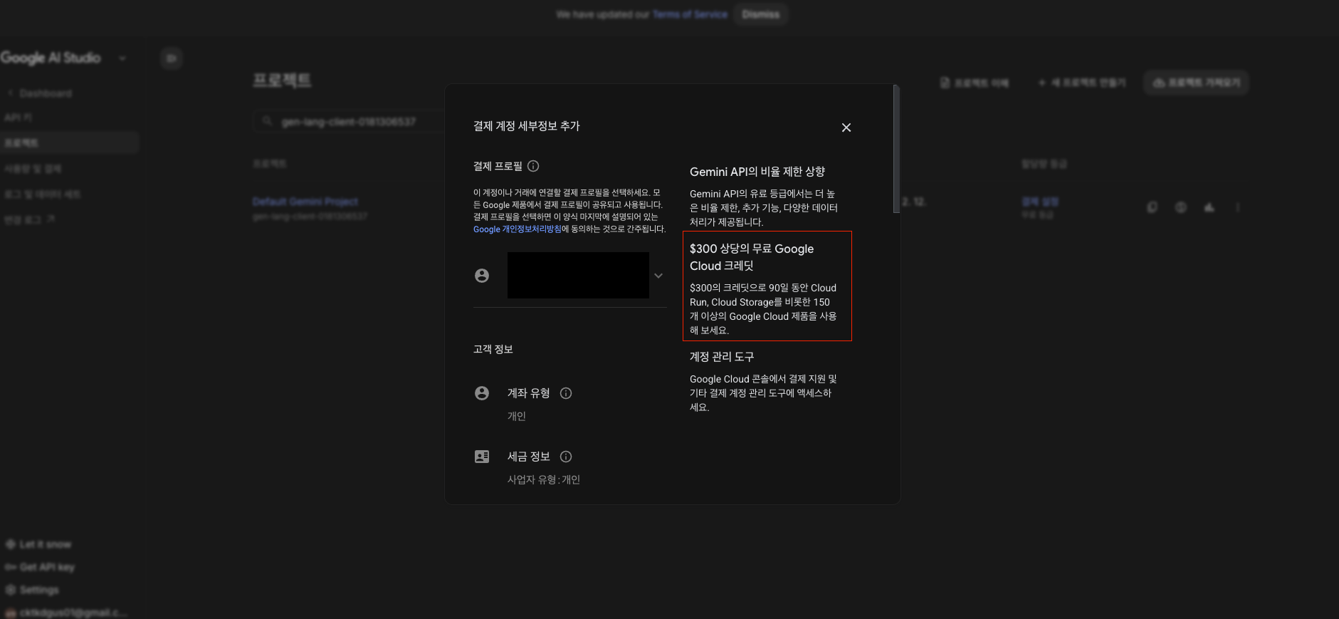Close the 결제 계정 세부정보 추가 dialog
This screenshot has width=1339, height=619.
pyautogui.click(x=846, y=128)
